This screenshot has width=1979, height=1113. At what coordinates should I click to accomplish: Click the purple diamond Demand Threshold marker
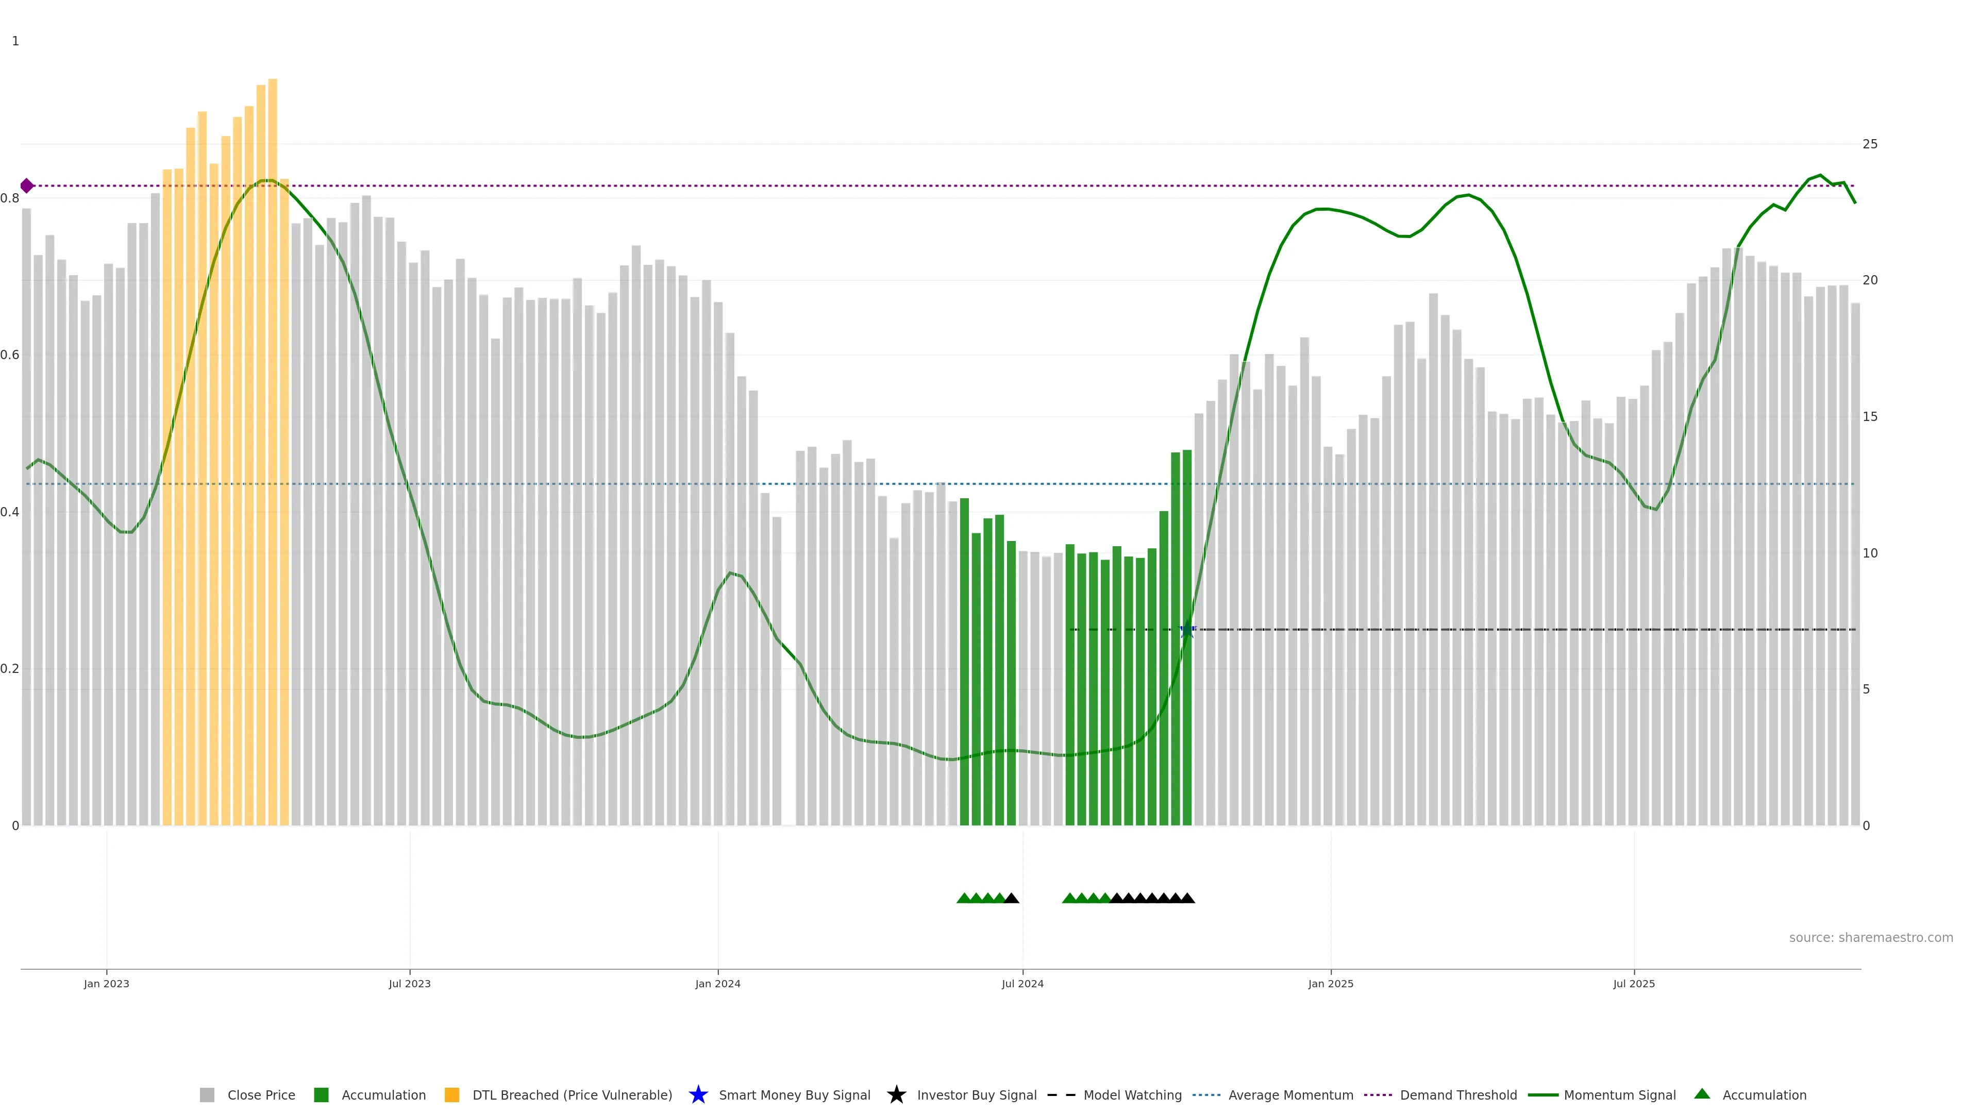(27, 186)
